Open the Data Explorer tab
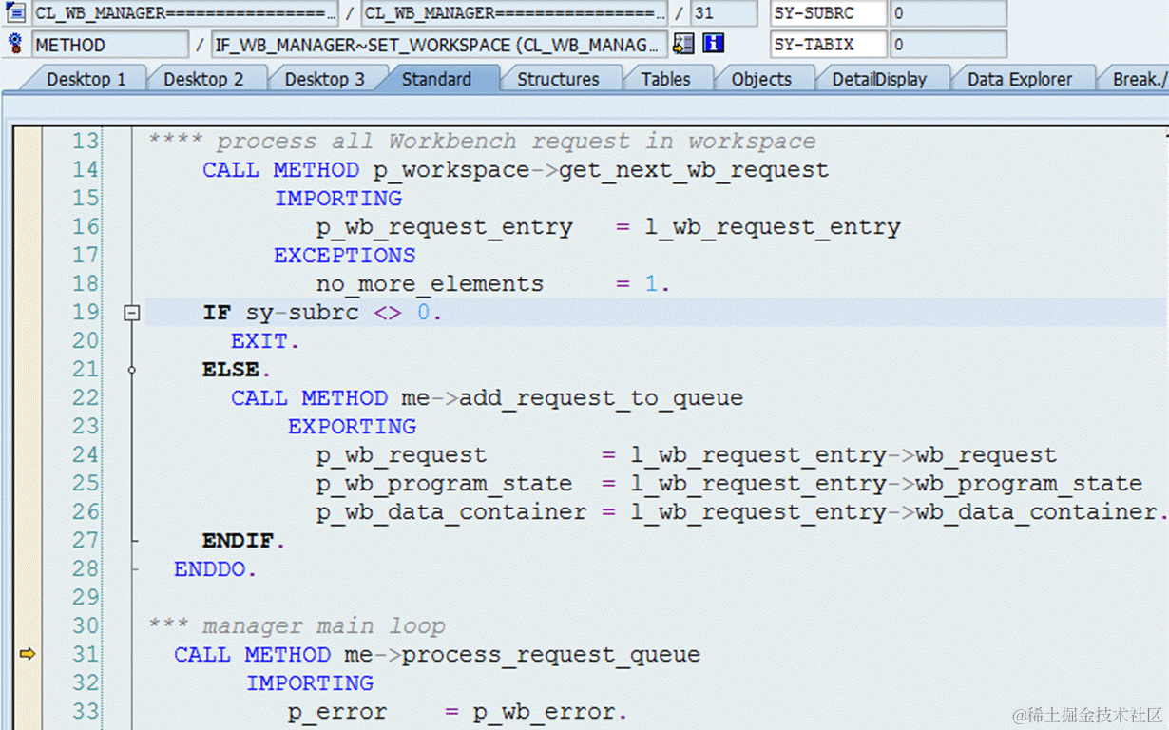1169x730 pixels. [1020, 79]
